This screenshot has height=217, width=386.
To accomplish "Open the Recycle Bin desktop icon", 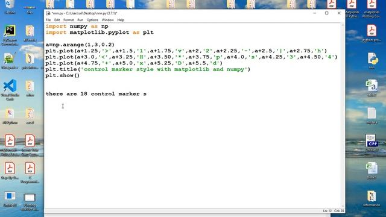I will [x=10, y=7].
